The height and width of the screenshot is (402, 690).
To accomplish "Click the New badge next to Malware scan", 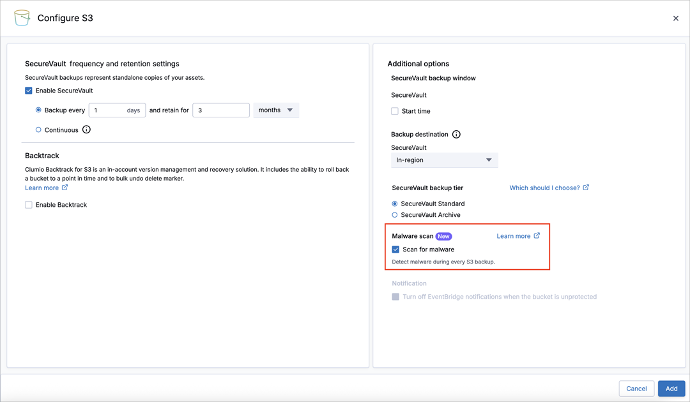I will tap(443, 236).
